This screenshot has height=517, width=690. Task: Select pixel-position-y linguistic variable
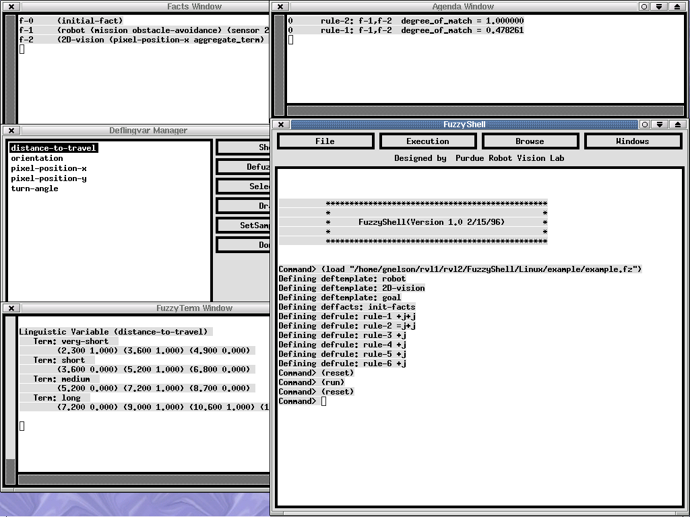[49, 178]
